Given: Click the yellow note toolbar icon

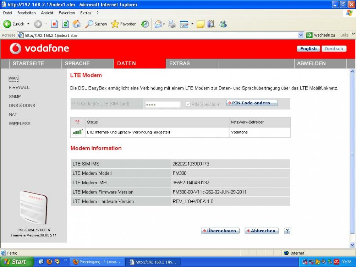Looking at the screenshot, I should coord(200,24).
